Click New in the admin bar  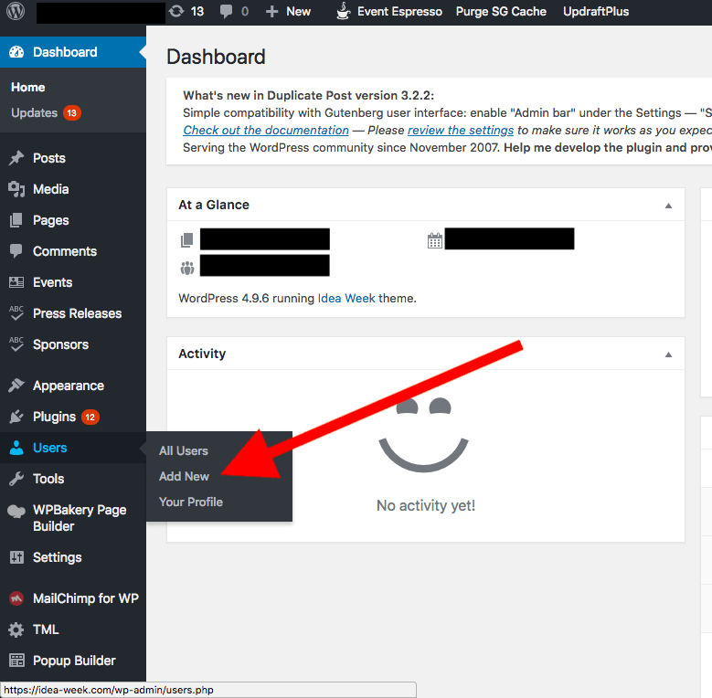tap(298, 11)
